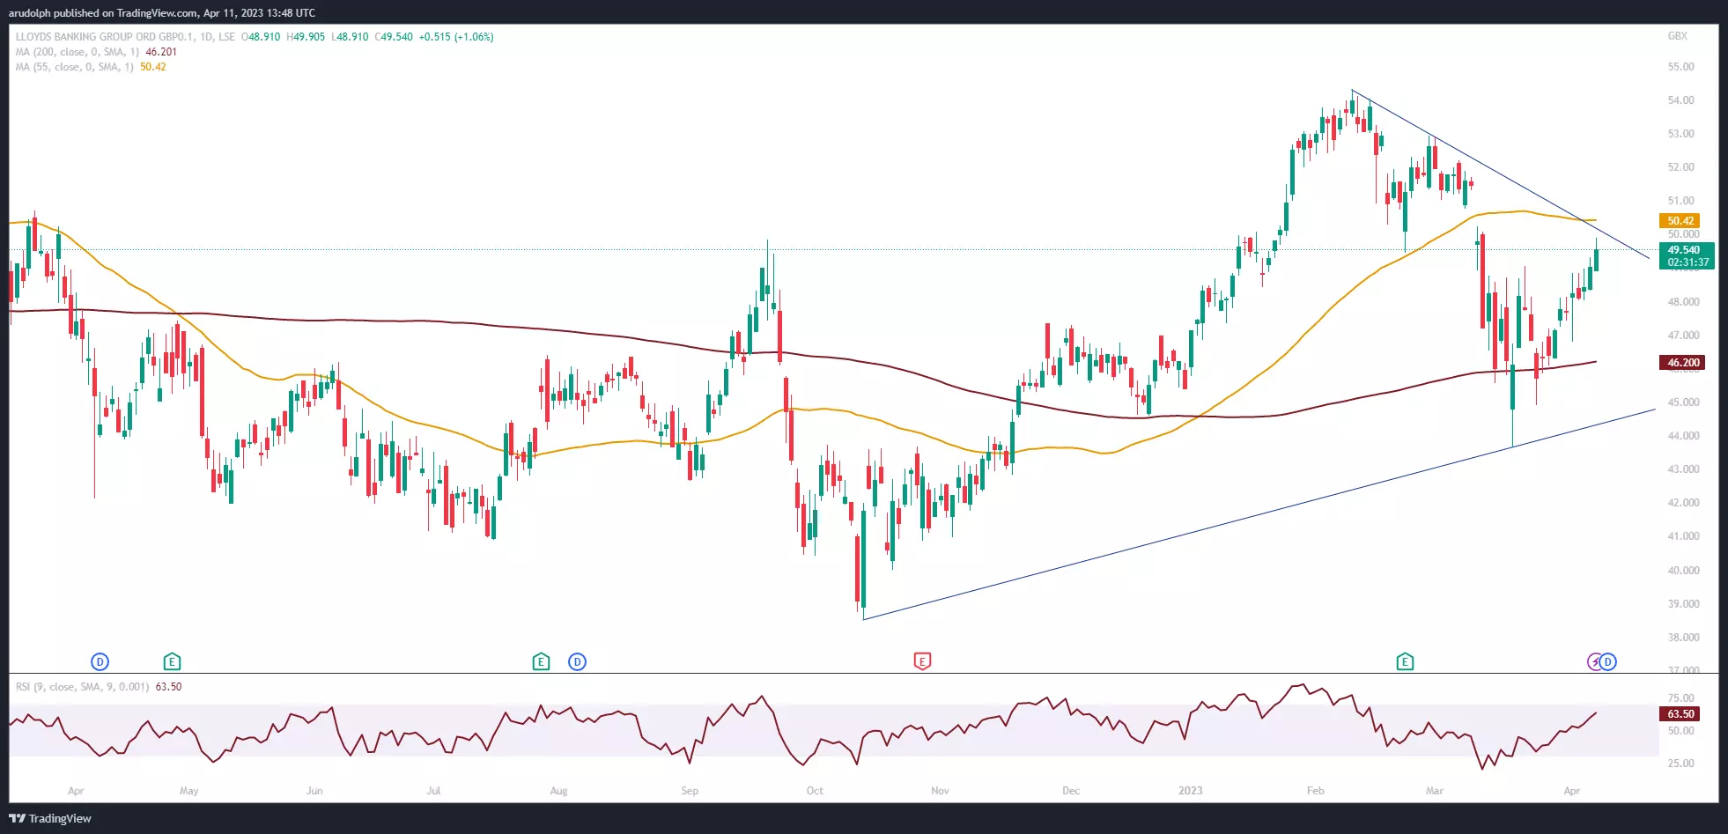Click the 52.00 price axis label
This screenshot has width=1728, height=834.
pyautogui.click(x=1680, y=167)
